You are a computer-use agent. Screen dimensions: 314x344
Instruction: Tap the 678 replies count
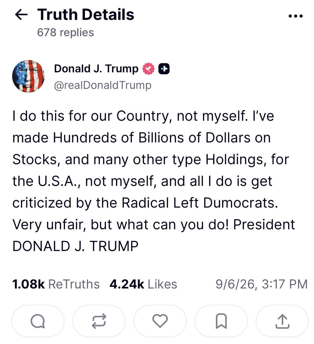pyautogui.click(x=66, y=33)
